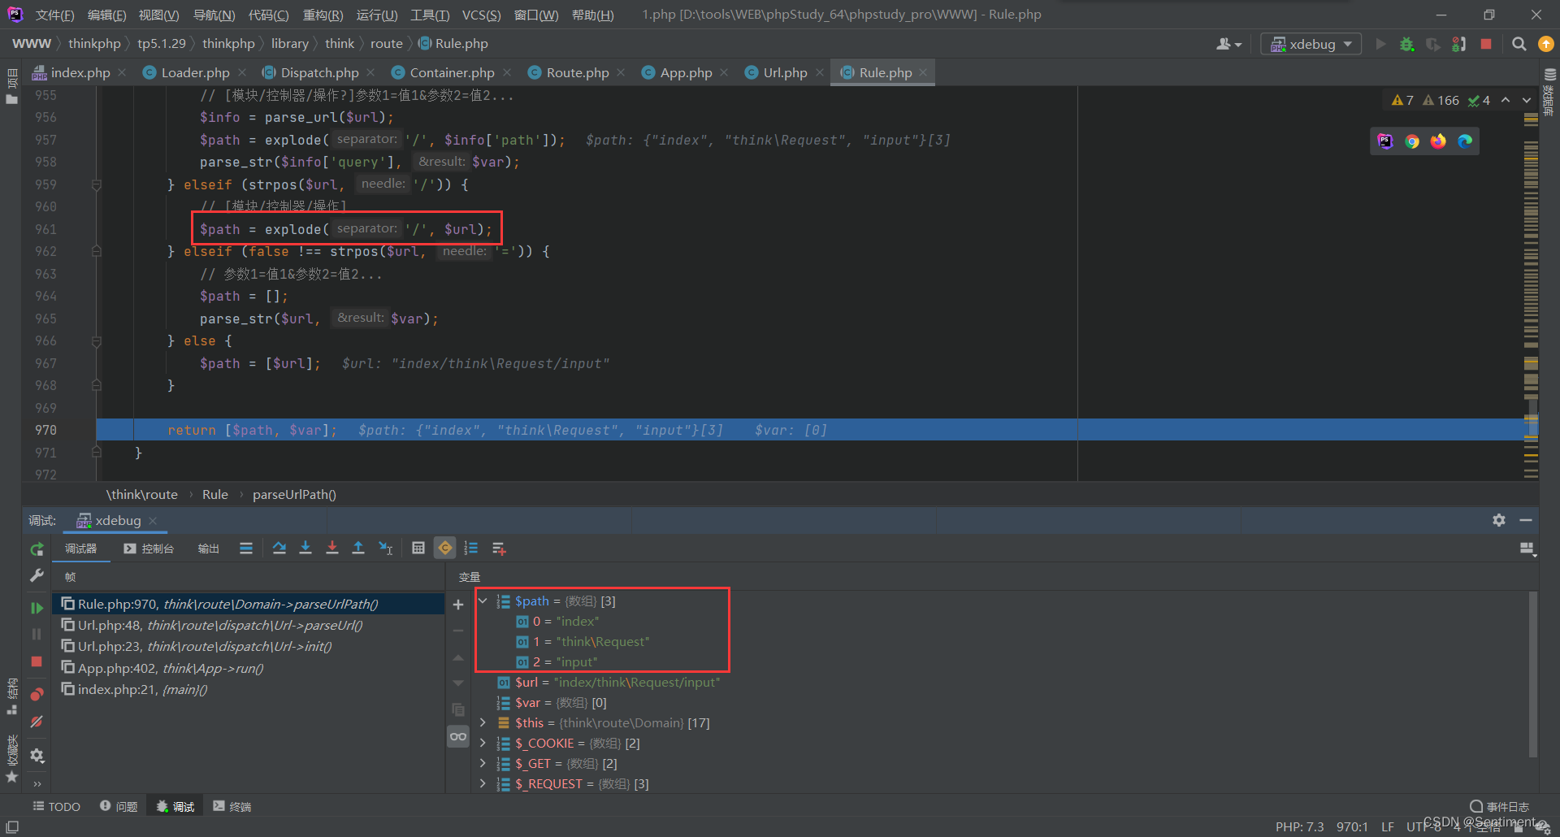Screen dimensions: 1560x837
Task: Click the Stop Listening for PHP Debug Connections icon
Action: pos(1460,44)
